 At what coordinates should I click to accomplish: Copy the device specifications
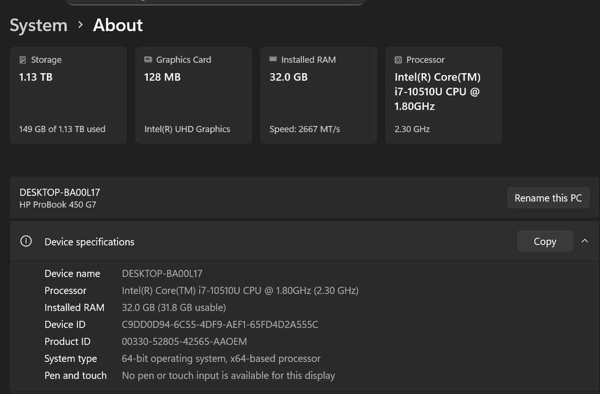click(x=545, y=242)
